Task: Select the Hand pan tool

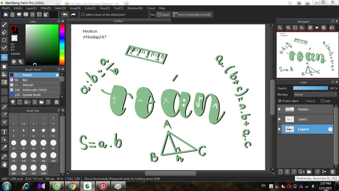Action: (4, 164)
